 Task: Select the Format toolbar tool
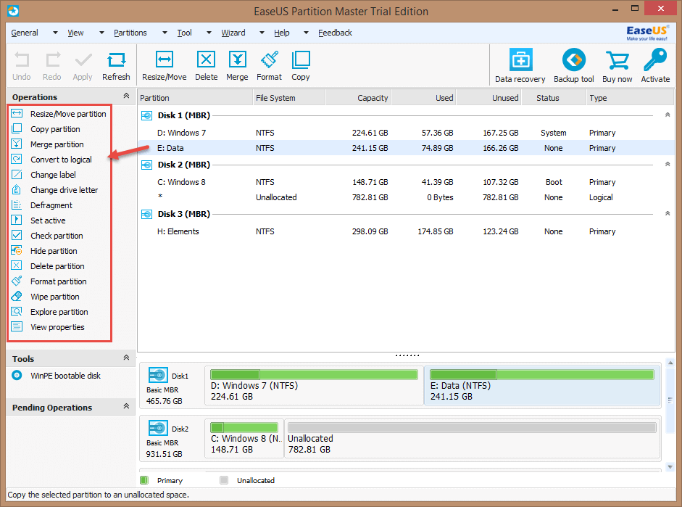point(269,65)
